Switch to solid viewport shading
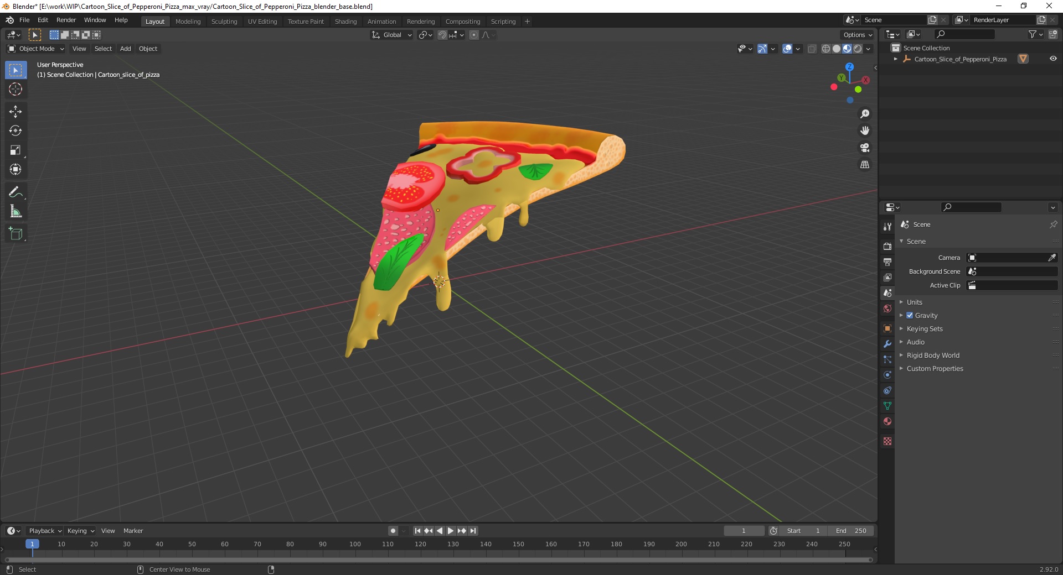1063x575 pixels. (x=837, y=49)
